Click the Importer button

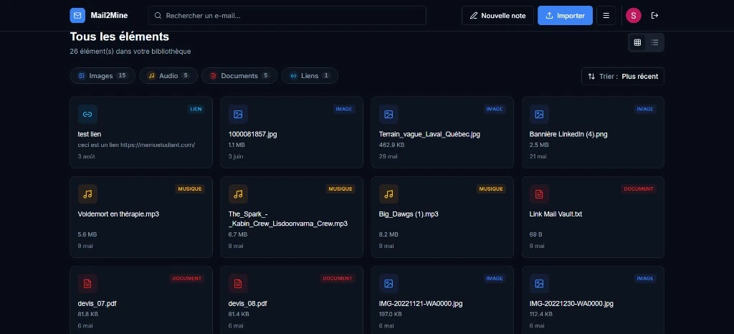(565, 16)
